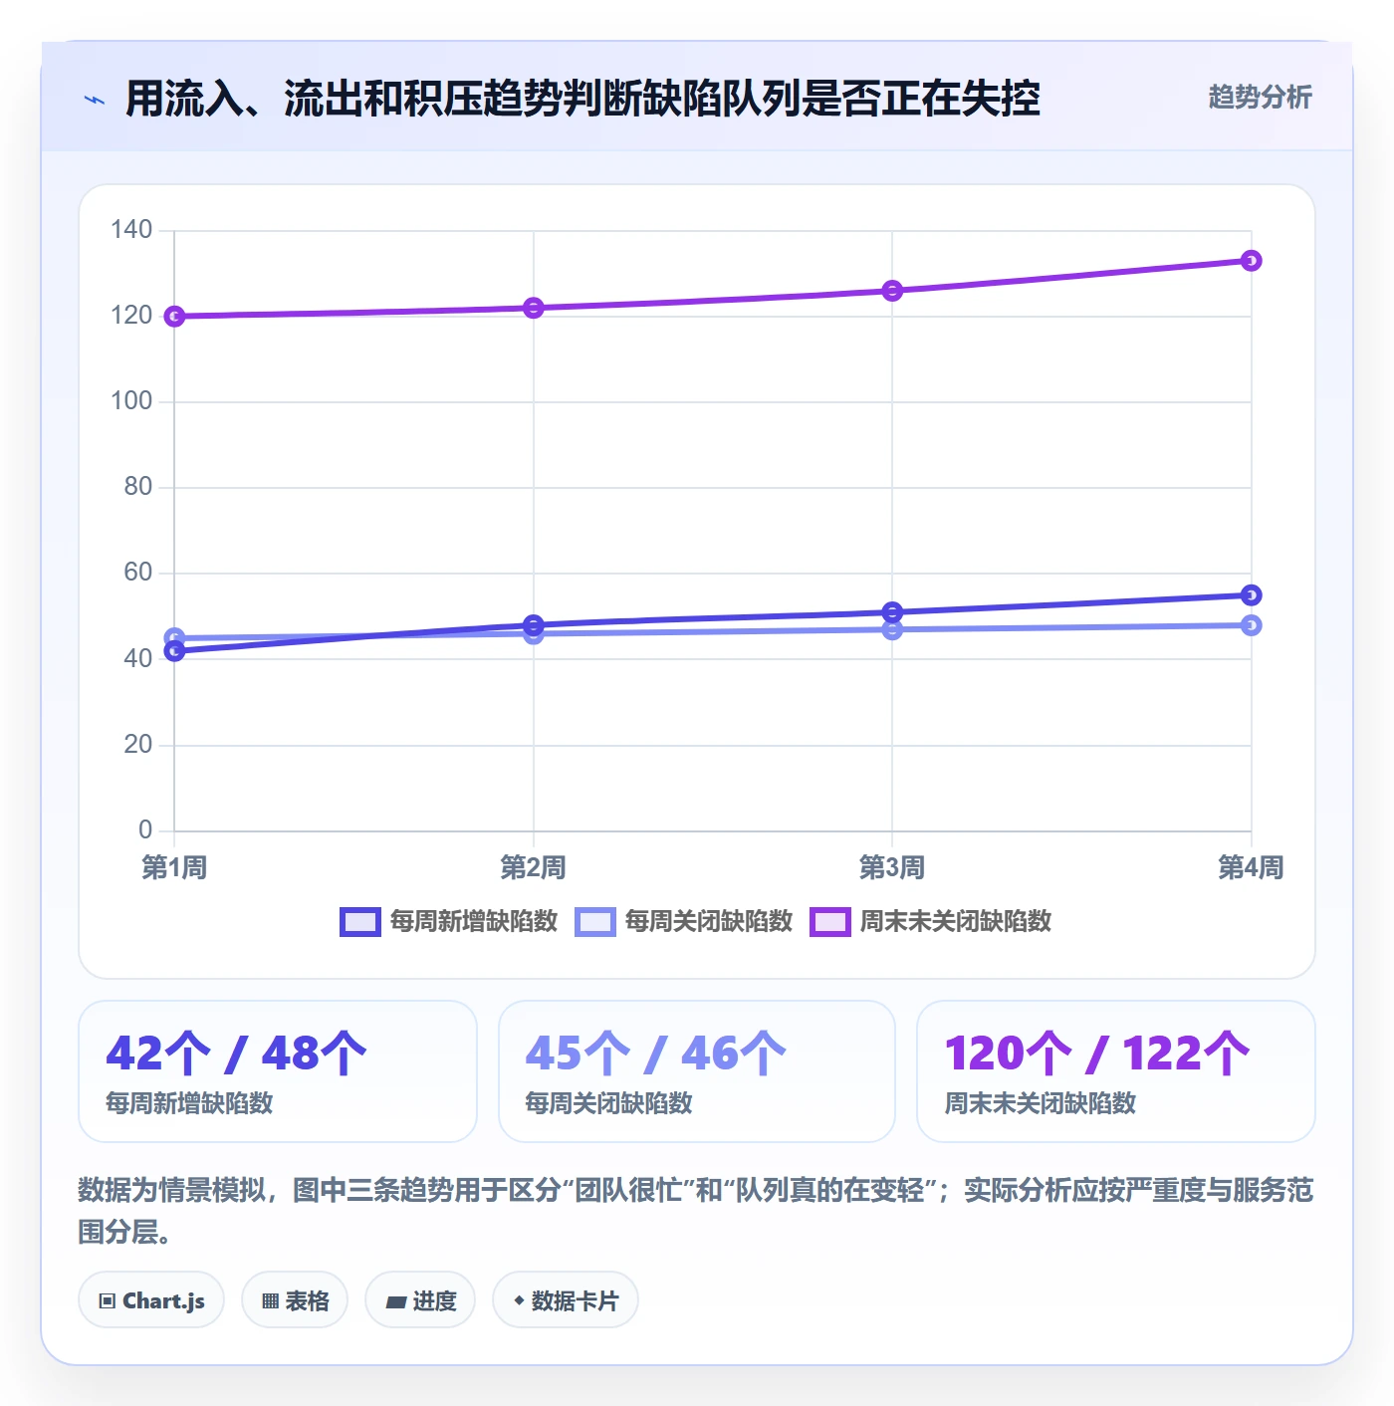
Task: Open the 120个 / 122个 backlog card
Action: coord(1116,1071)
